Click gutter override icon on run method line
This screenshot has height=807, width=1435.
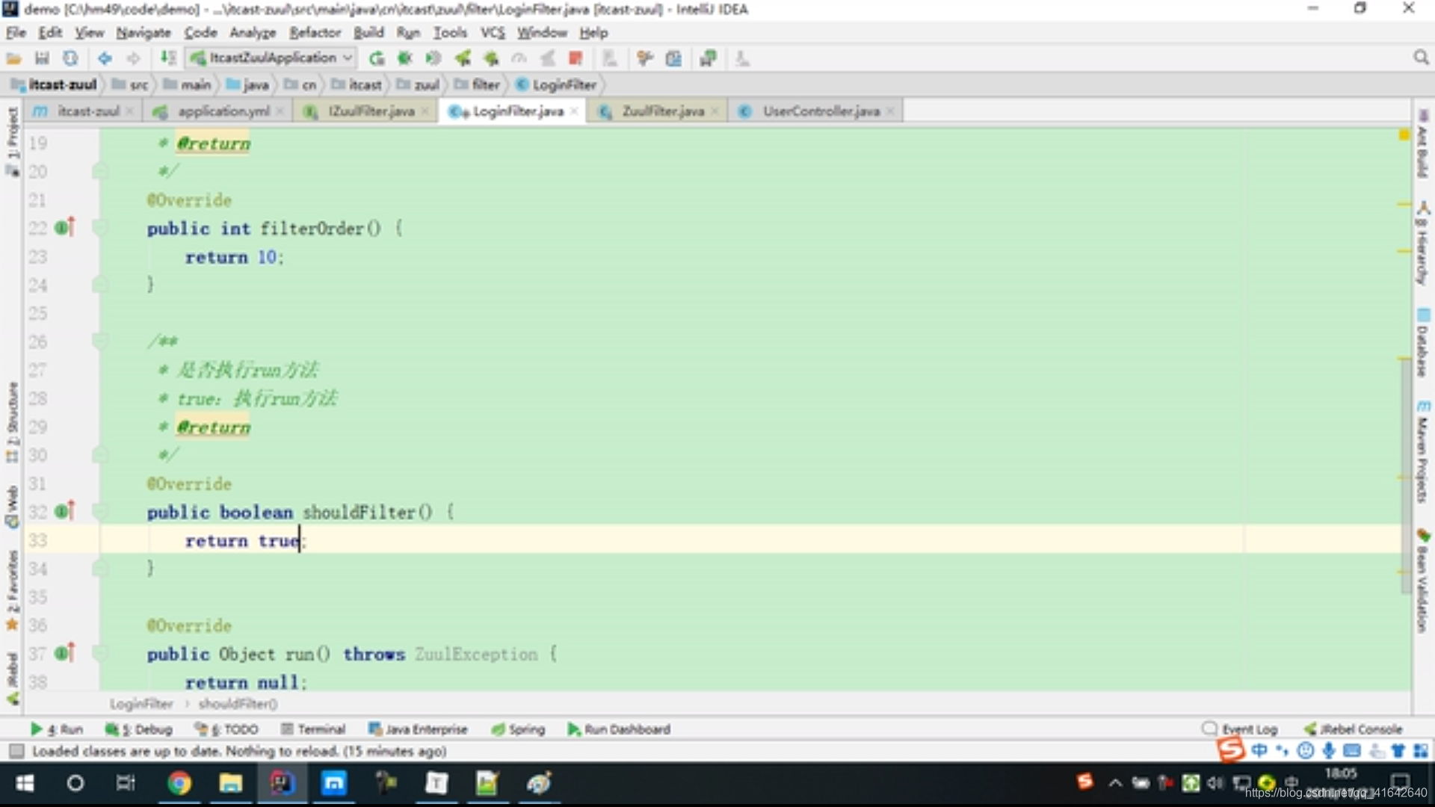pos(66,653)
